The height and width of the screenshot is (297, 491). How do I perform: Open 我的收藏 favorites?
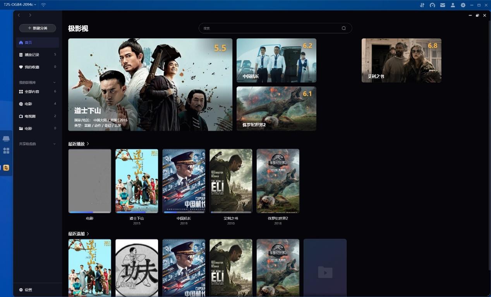coord(38,67)
